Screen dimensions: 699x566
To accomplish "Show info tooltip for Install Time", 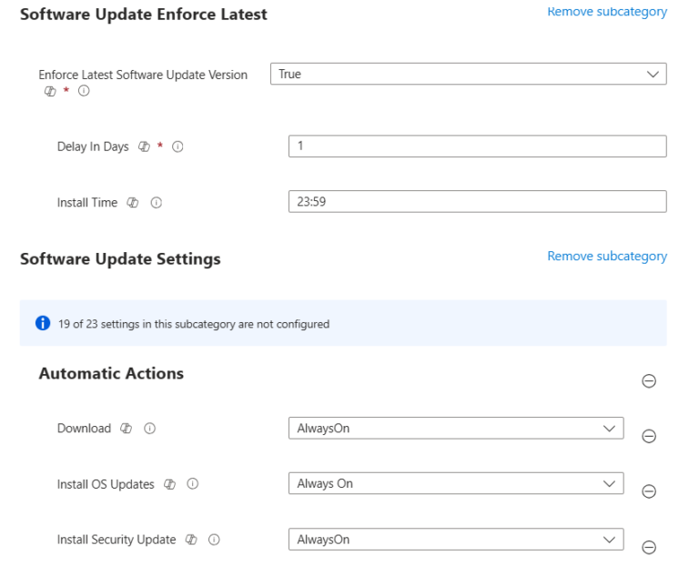I will pyautogui.click(x=156, y=203).
